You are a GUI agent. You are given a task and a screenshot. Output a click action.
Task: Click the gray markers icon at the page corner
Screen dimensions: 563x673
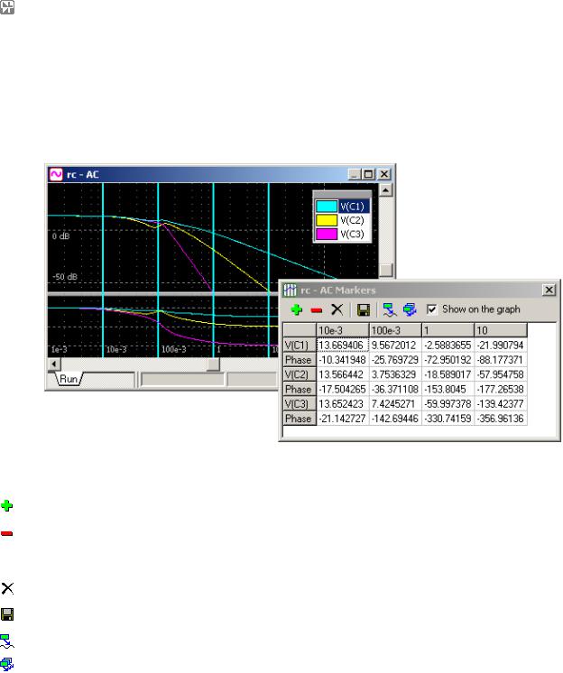[x=7, y=7]
